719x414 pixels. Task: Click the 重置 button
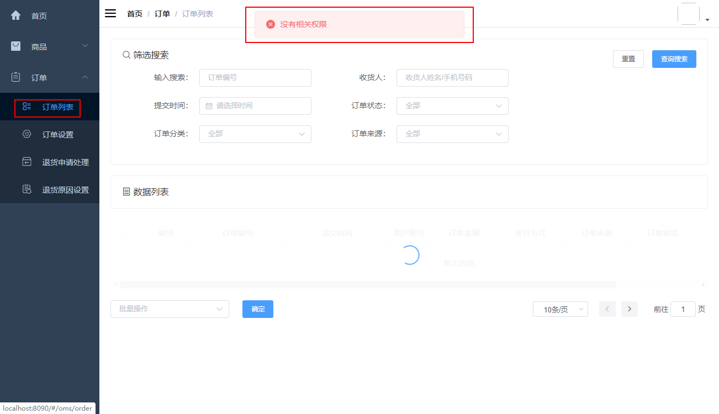628,59
